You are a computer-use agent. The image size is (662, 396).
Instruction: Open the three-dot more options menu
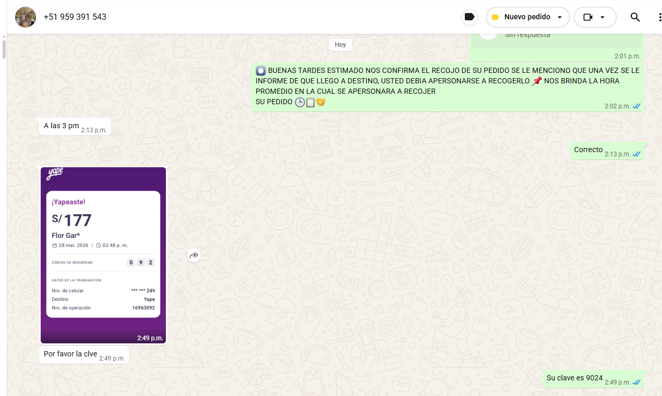[659, 17]
